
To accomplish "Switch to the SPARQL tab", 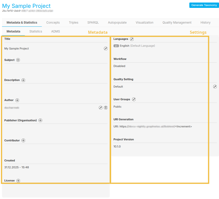I will [x=93, y=23].
